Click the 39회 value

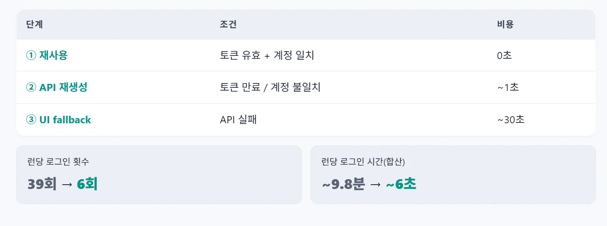pos(42,184)
